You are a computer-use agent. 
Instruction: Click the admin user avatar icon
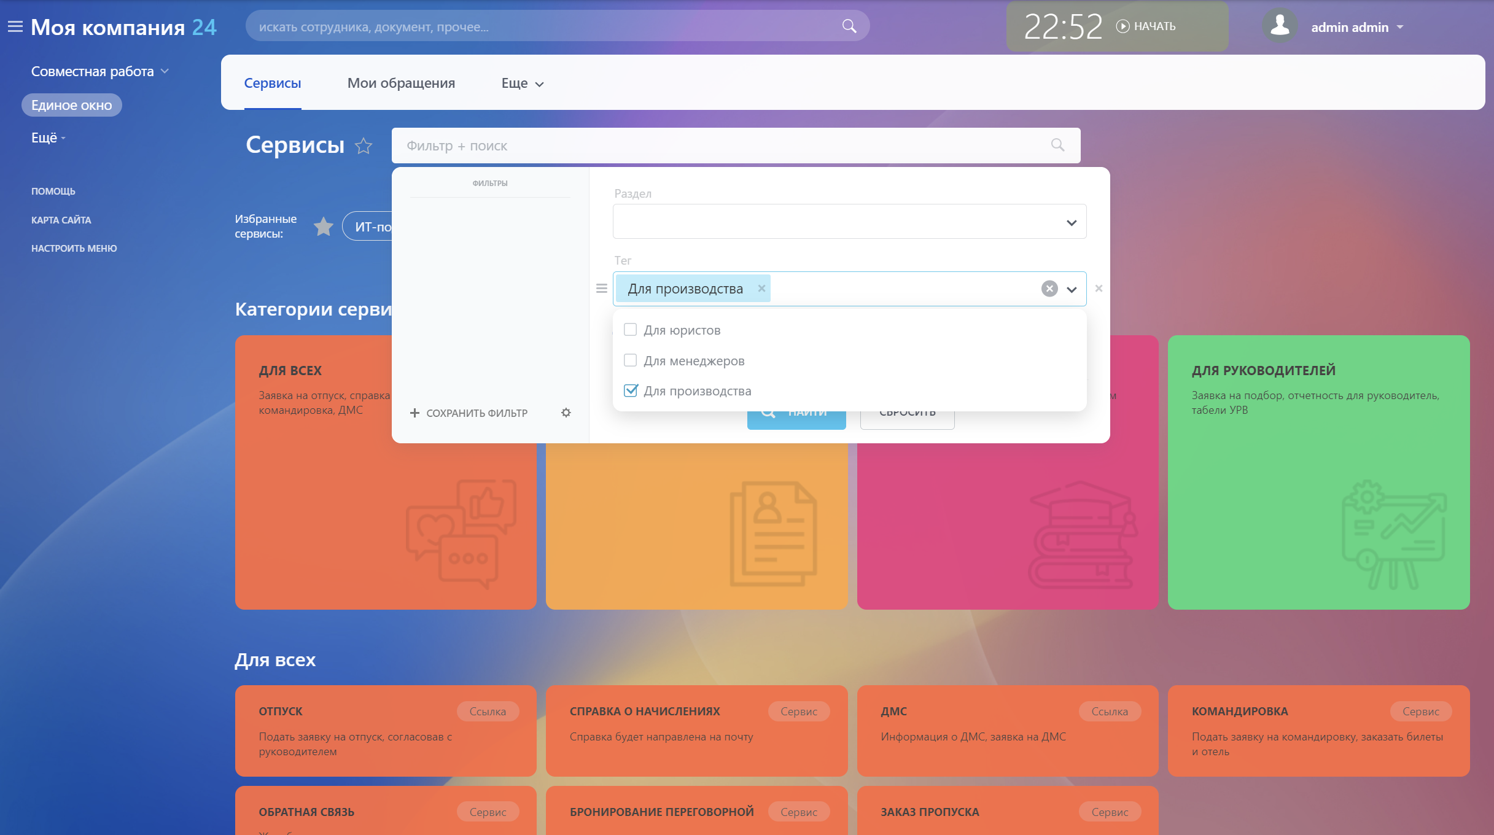pyautogui.click(x=1280, y=26)
